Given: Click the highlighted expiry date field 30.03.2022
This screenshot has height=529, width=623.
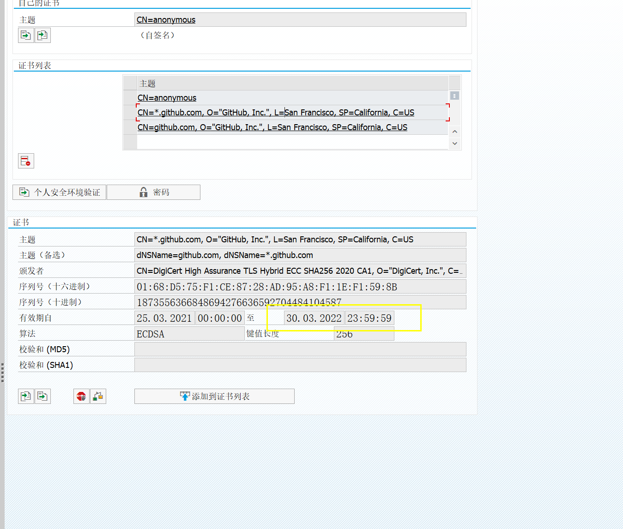Looking at the screenshot, I should point(314,318).
